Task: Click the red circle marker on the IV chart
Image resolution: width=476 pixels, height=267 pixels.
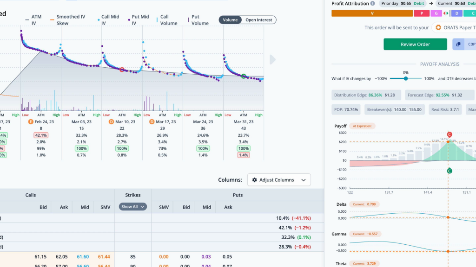Action: (x=122, y=70)
